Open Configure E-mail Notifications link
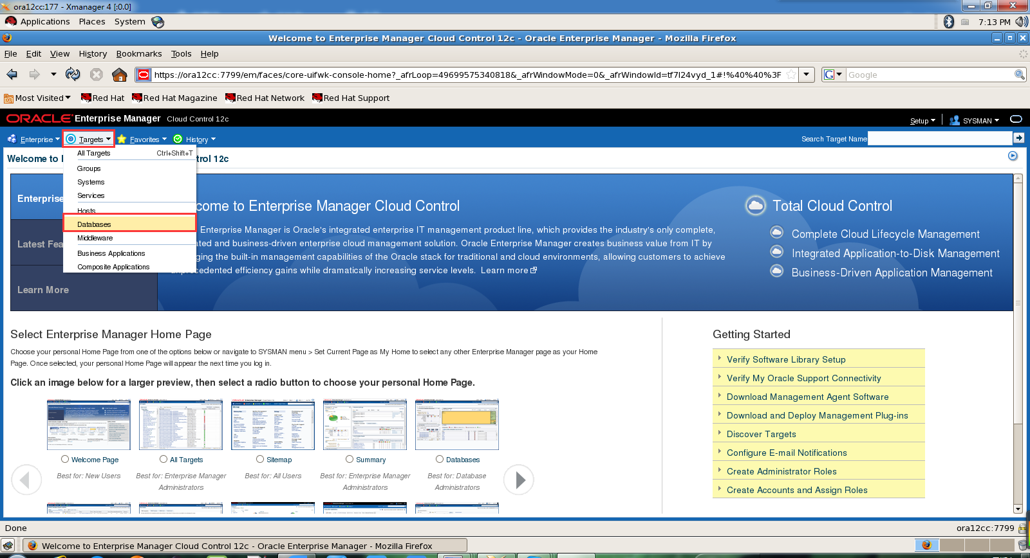The width and height of the screenshot is (1030, 558). 787,453
